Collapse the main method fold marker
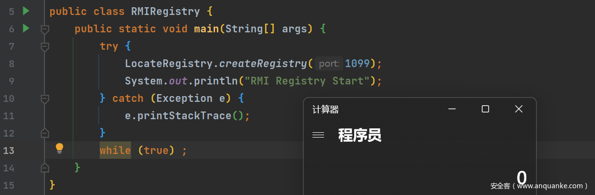Viewport: 595px width, 195px height. click(x=45, y=29)
